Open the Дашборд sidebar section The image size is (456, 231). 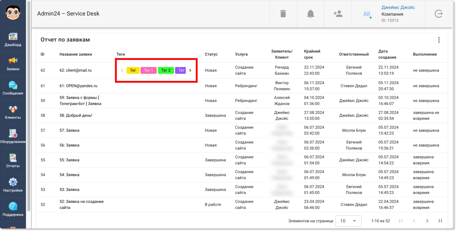pyautogui.click(x=13, y=40)
